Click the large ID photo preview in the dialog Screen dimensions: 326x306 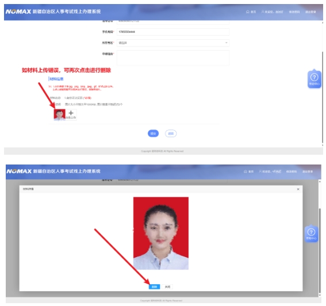click(x=161, y=233)
